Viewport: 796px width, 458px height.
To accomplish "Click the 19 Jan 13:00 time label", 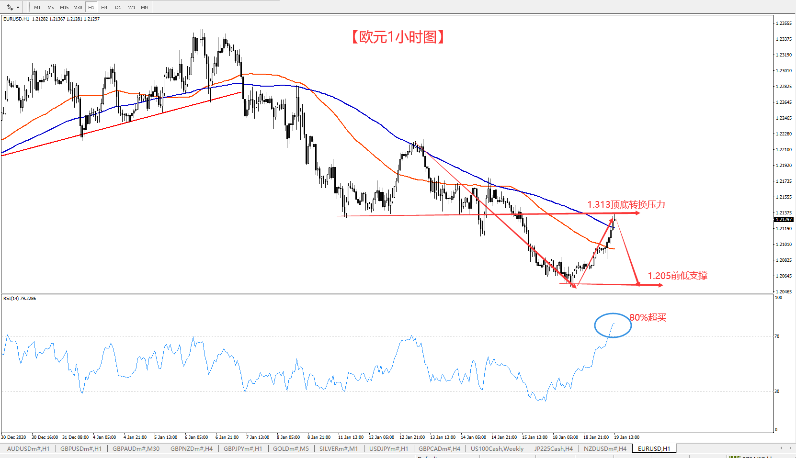I will (626, 437).
